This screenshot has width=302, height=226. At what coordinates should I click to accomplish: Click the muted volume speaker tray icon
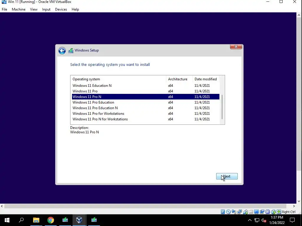(x=264, y=220)
